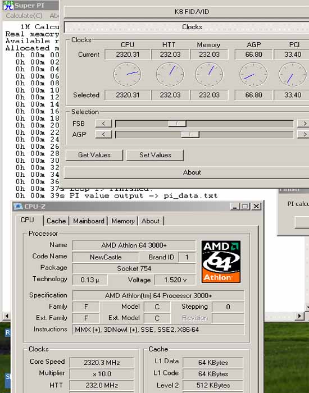This screenshot has width=309, height=393.
Task: Click the Brand ID value 1
Action: [x=187, y=257]
